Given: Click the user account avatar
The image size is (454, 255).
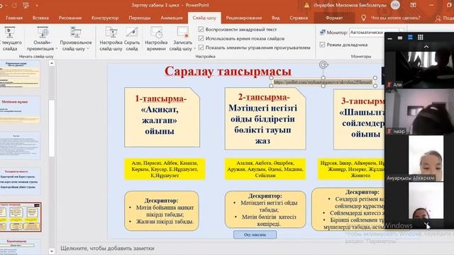Looking at the screenshot, I should point(395,5).
